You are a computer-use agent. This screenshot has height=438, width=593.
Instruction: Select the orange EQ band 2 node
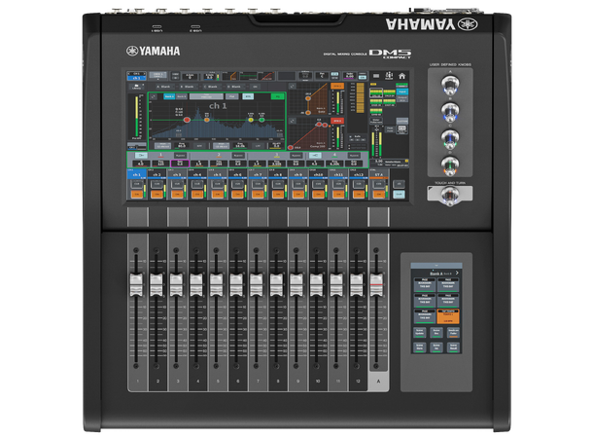[206, 120]
